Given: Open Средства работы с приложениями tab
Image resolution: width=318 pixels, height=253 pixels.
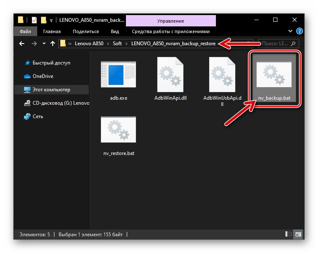Looking at the screenshot, I should tap(171, 31).
